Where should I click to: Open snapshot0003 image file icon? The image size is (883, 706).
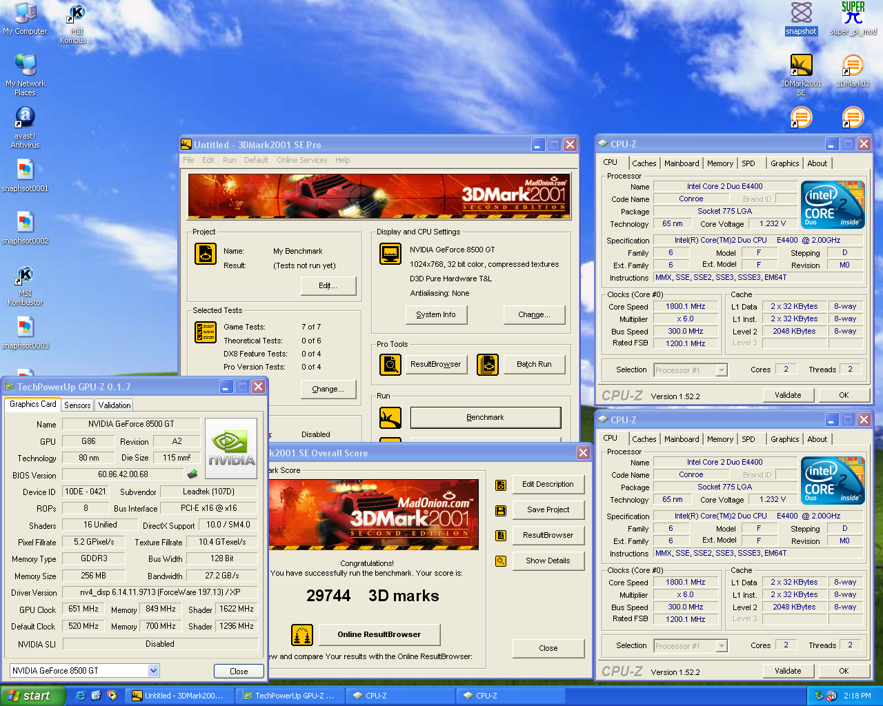[x=25, y=332]
